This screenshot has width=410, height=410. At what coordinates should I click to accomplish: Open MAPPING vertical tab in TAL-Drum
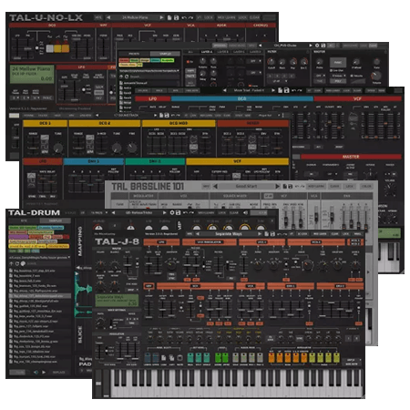pyautogui.click(x=80, y=241)
